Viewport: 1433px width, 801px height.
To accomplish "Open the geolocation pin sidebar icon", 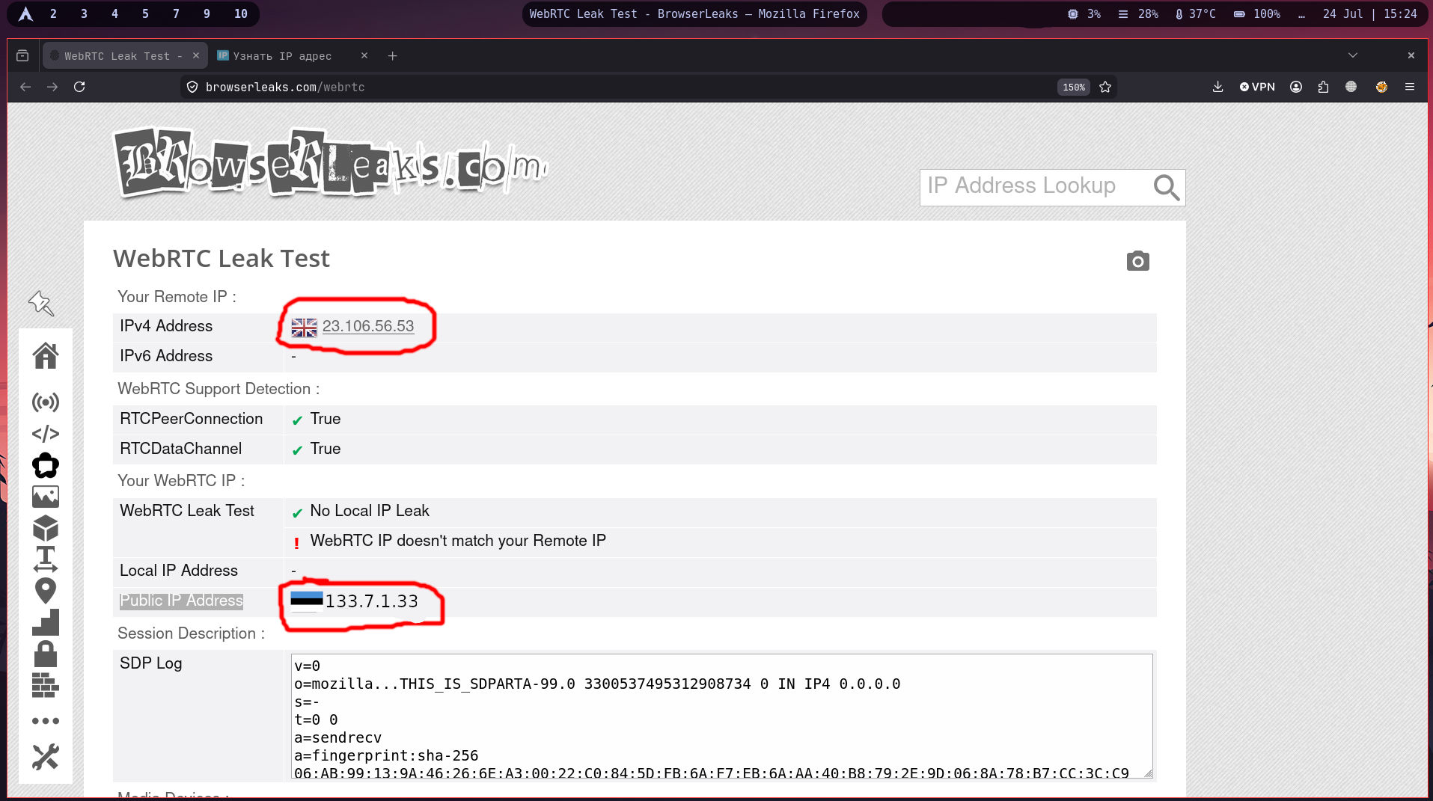I will tap(46, 591).
